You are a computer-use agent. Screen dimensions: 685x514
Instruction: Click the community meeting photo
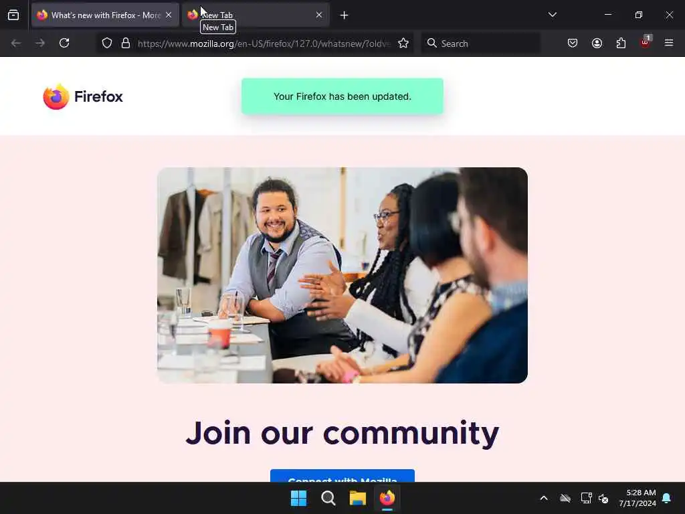pyautogui.click(x=342, y=275)
